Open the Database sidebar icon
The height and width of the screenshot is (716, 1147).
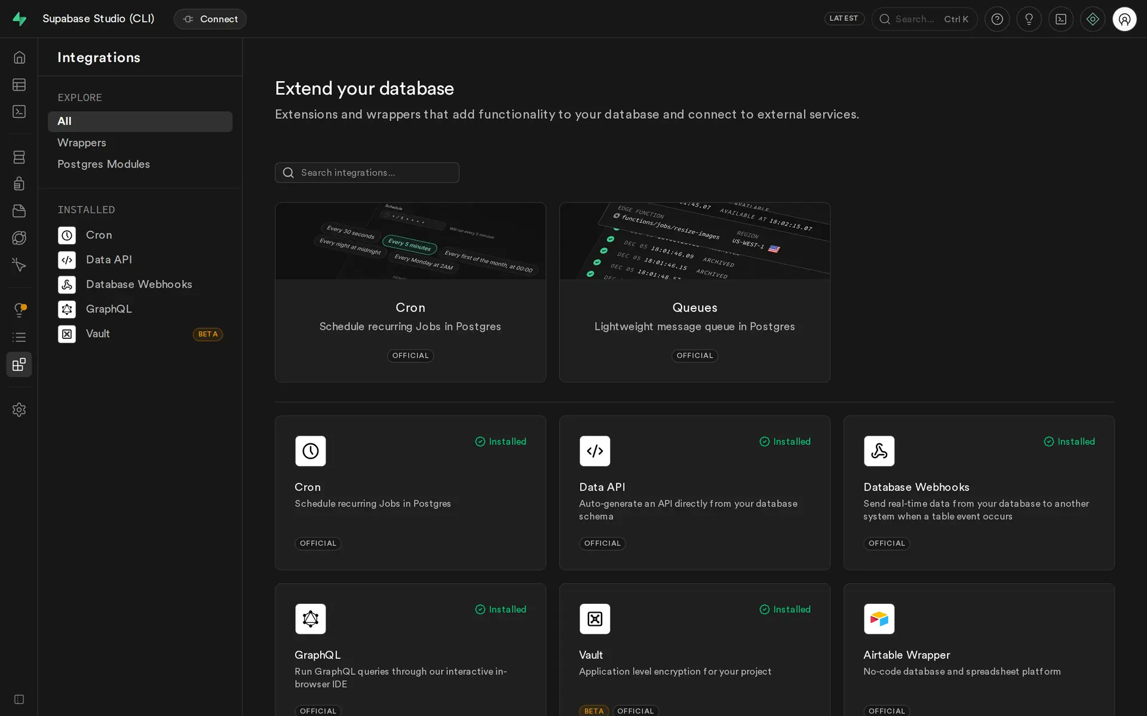(19, 157)
